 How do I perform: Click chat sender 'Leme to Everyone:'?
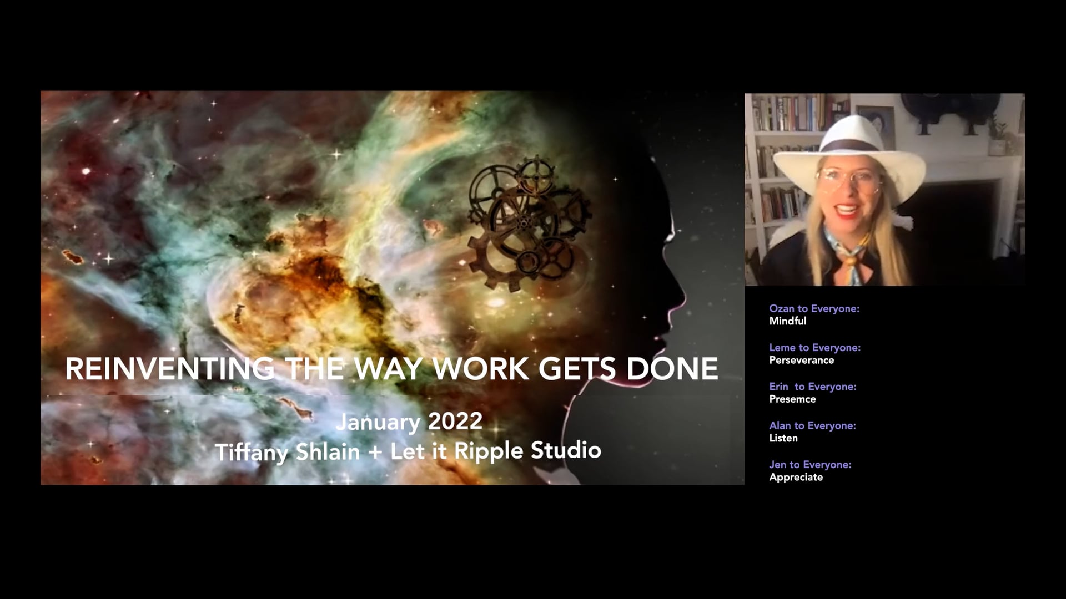(x=815, y=348)
